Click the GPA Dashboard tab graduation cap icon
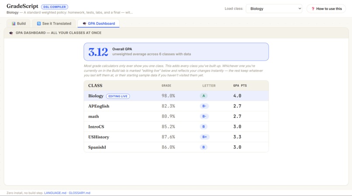 [84, 24]
